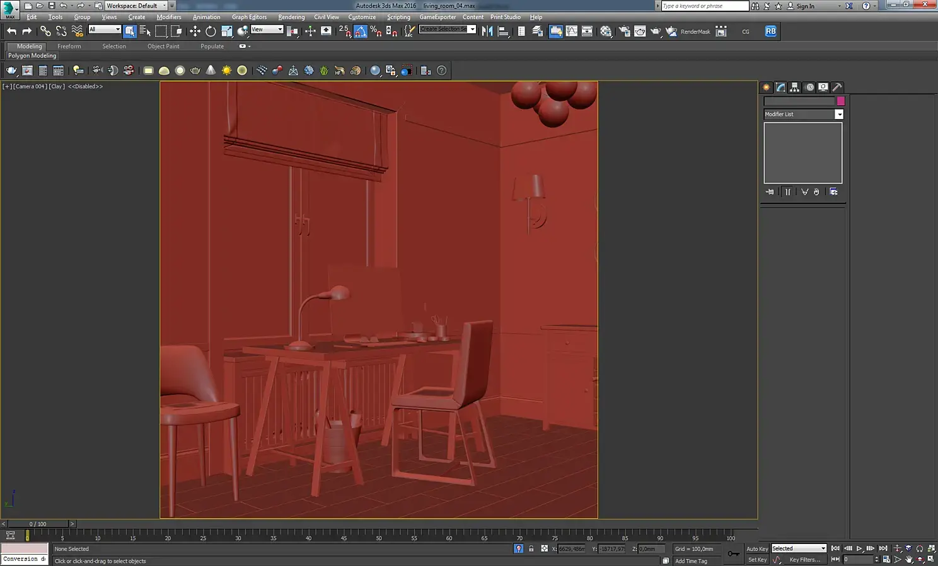The image size is (938, 566).
Task: Open the Workspace: Default dropdown
Action: click(x=136, y=6)
